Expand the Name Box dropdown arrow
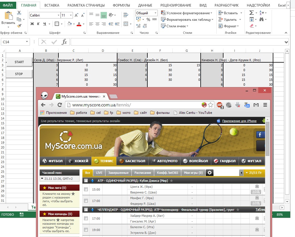Image resolution: width=295 pixels, height=237 pixels. pyautogui.click(x=27, y=42)
